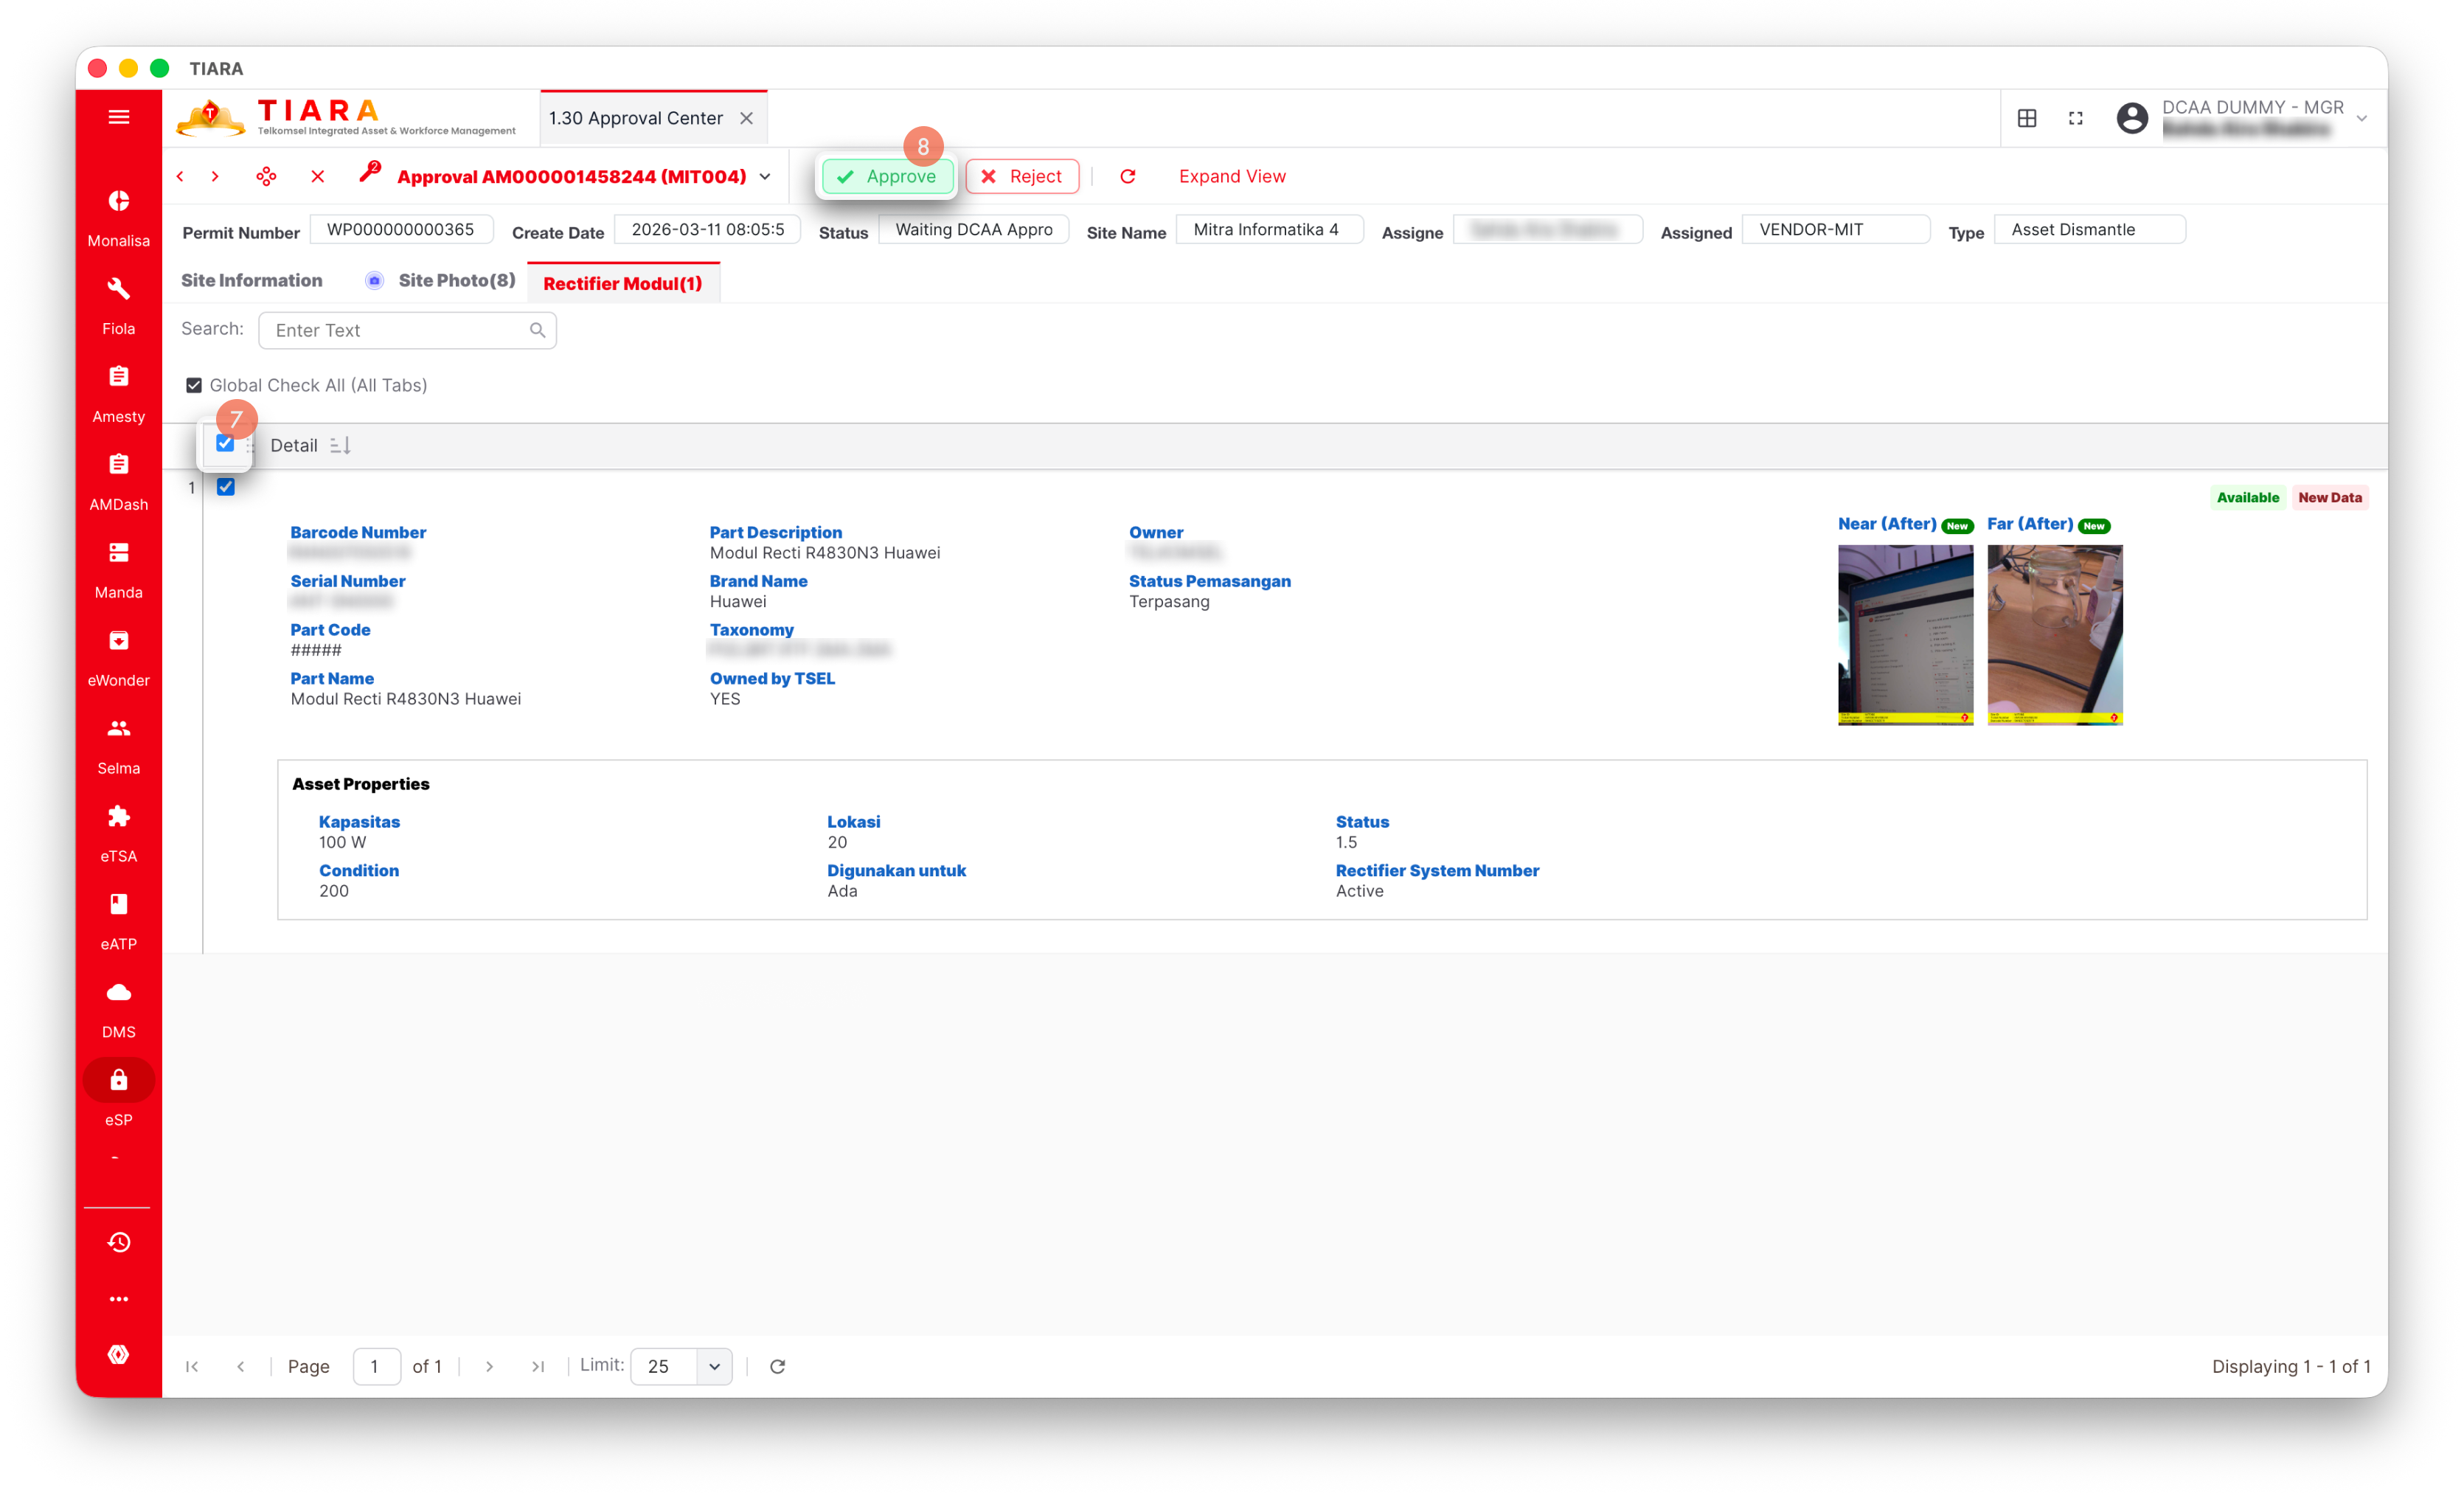Click the grid layout icon in the header
The image size is (2464, 1493).
click(2027, 118)
